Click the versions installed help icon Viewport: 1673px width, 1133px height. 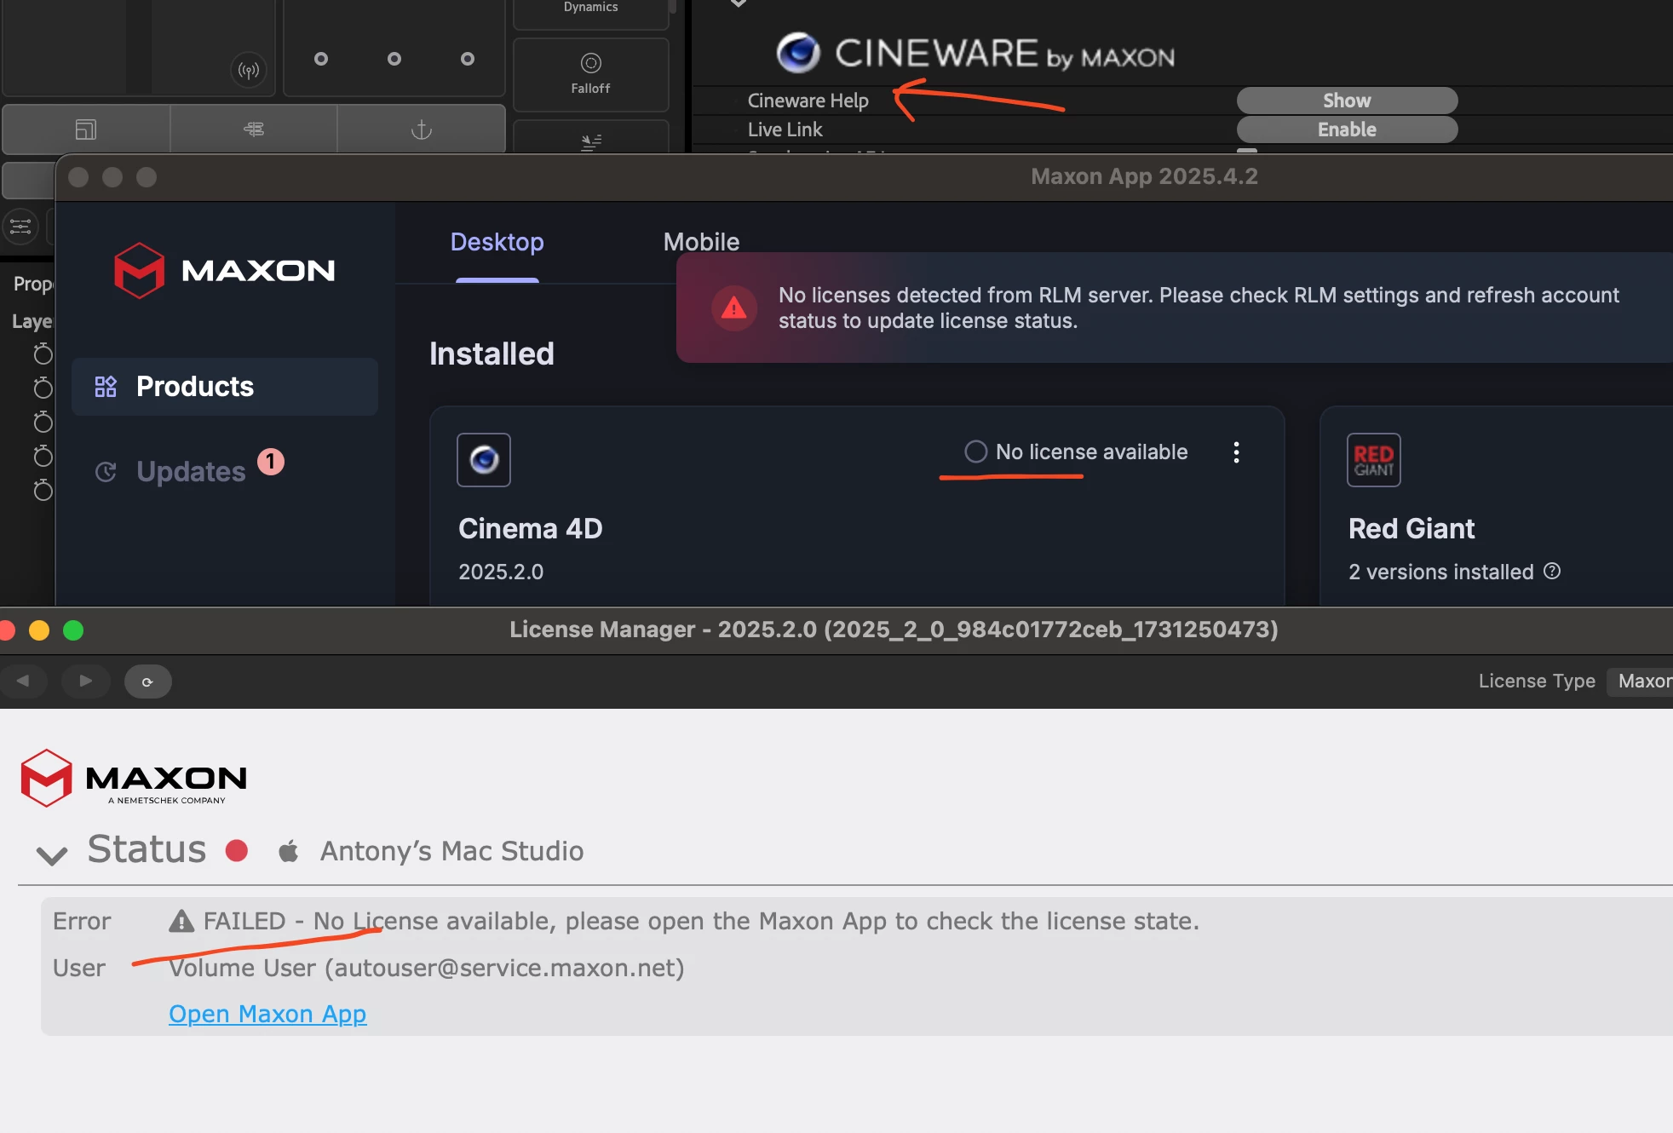[1552, 572]
